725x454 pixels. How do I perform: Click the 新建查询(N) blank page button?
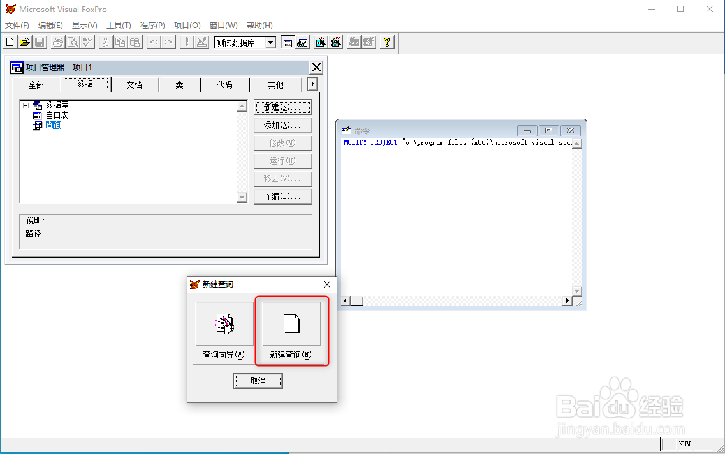click(x=291, y=324)
